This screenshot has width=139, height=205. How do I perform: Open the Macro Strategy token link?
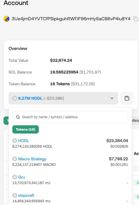32,159
